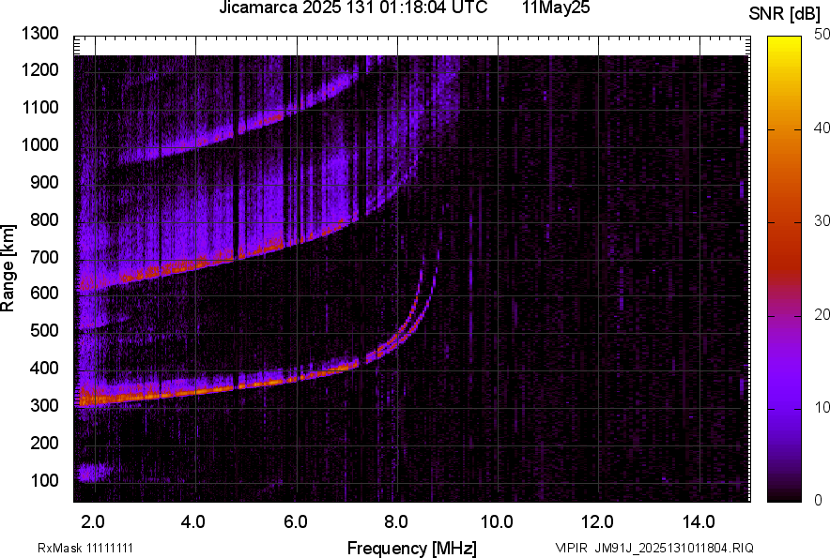830x558 pixels.
Task: Click the '4.0' frequency tick label
Action: pyautogui.click(x=192, y=522)
